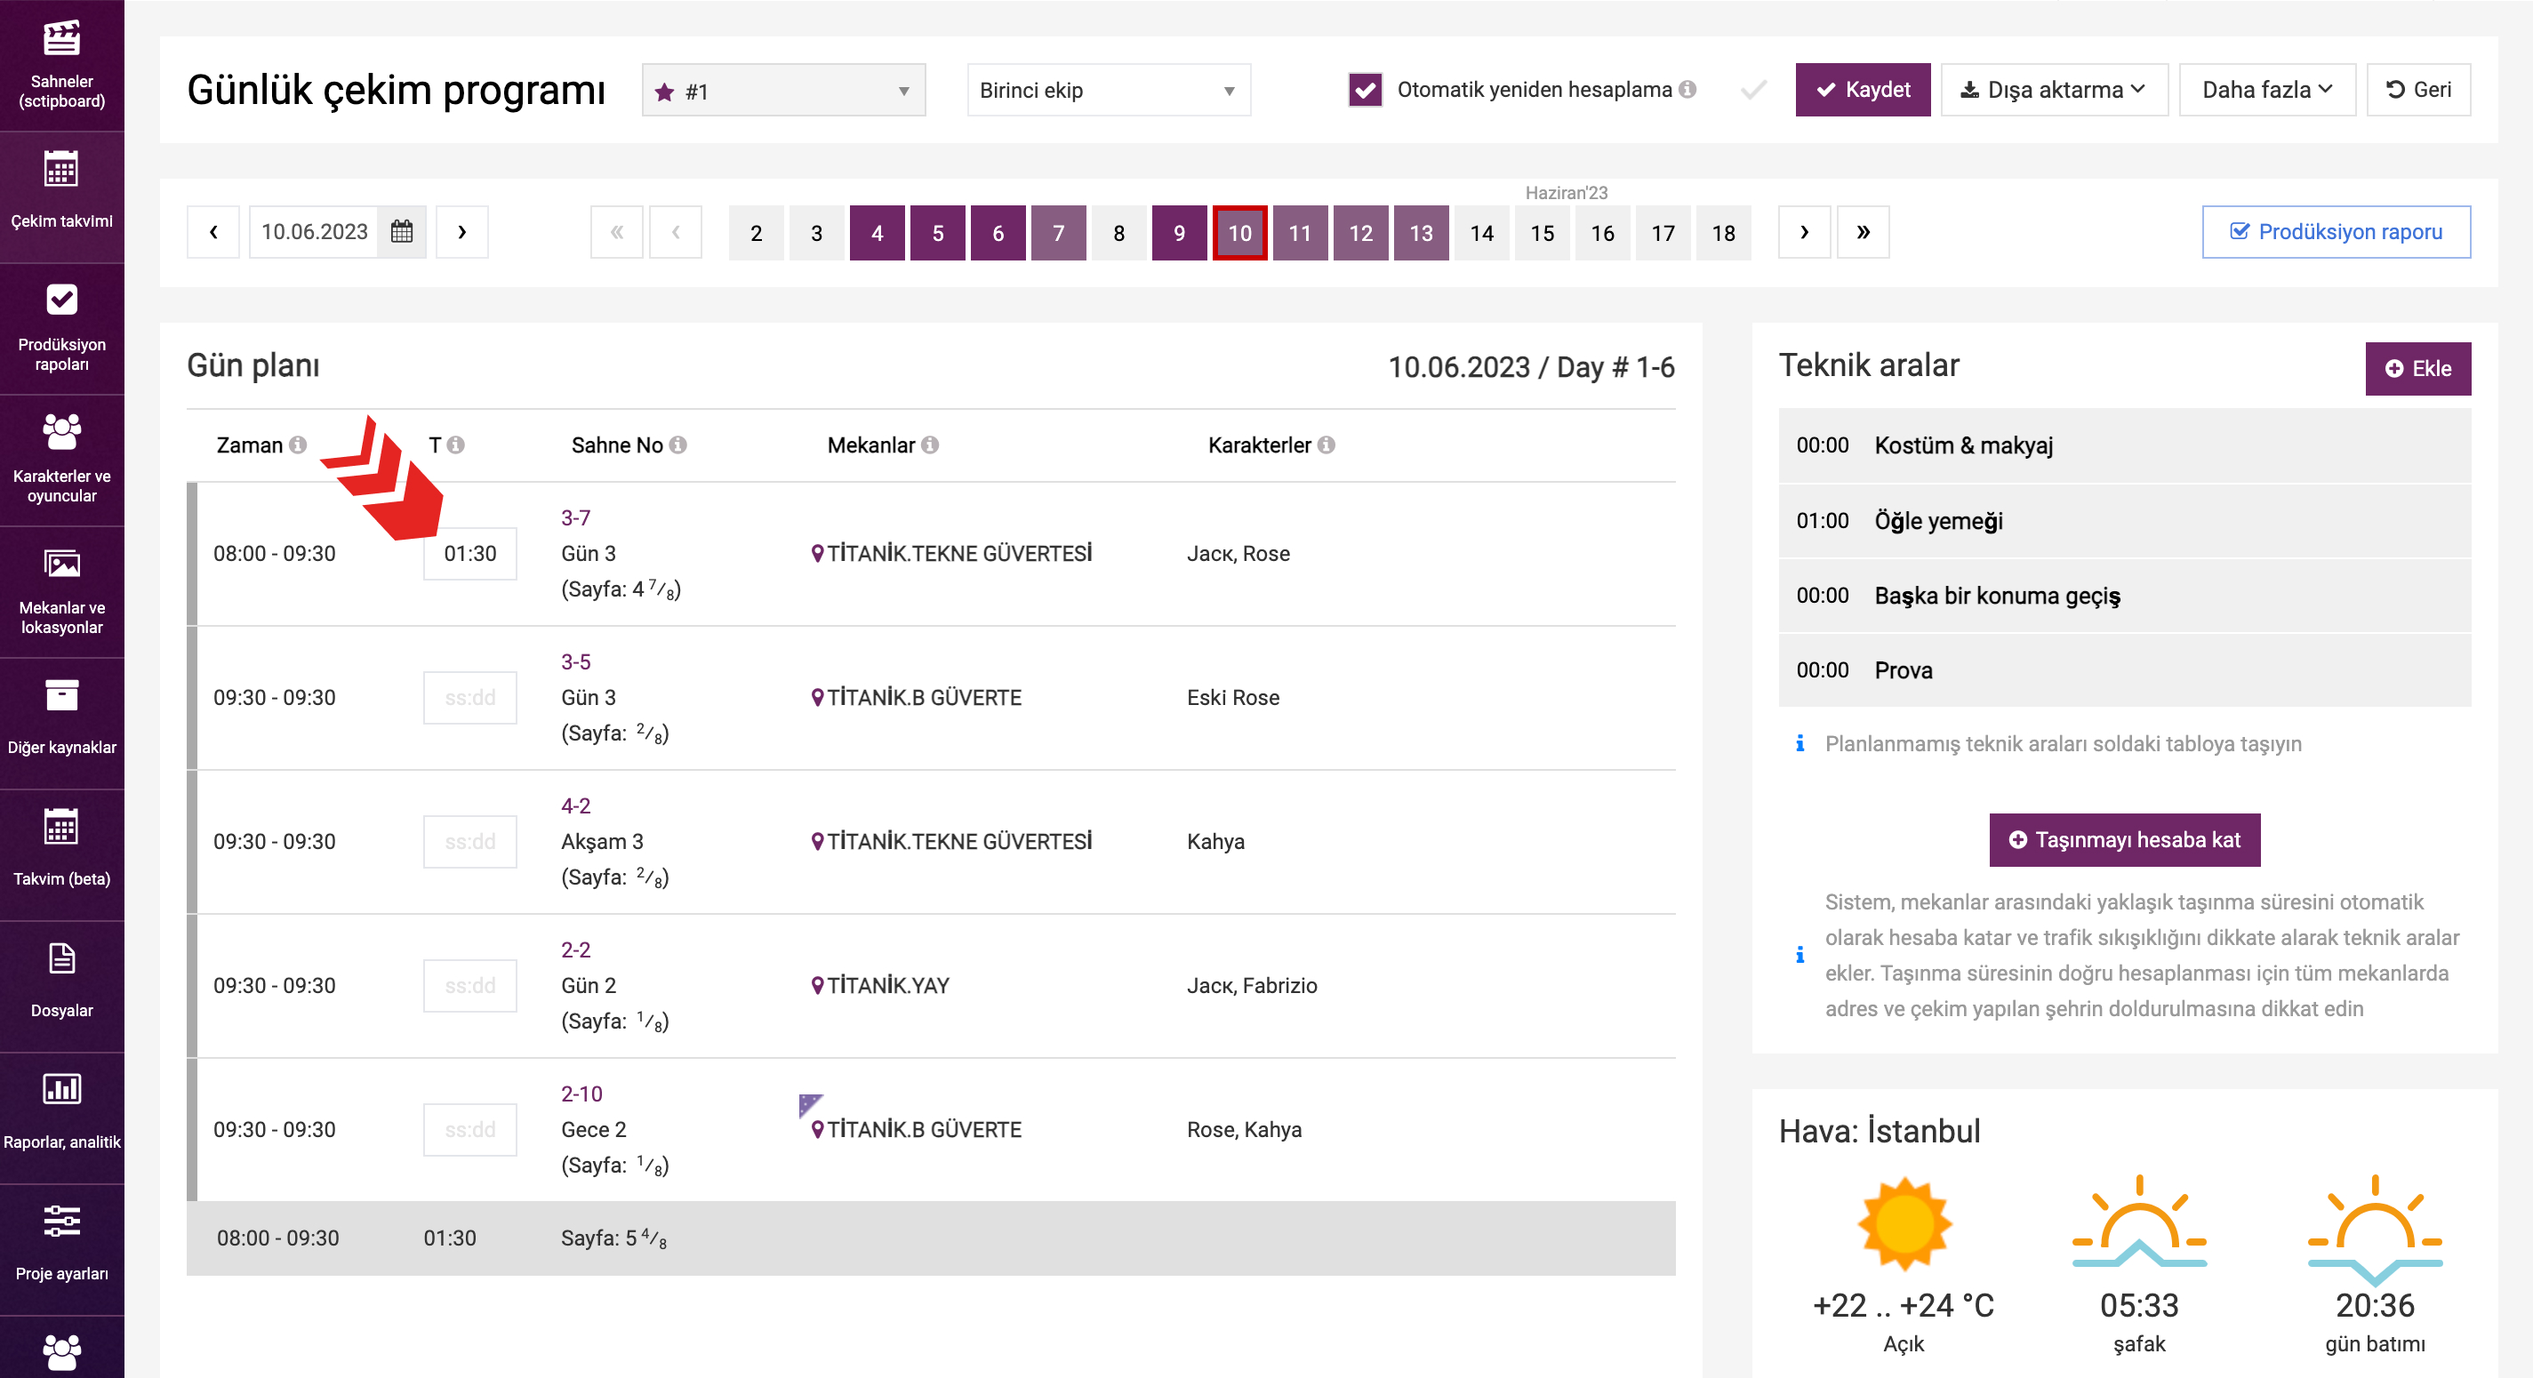Click the team icon at sidebar bottom
The height and width of the screenshot is (1378, 2533).
62,1352
